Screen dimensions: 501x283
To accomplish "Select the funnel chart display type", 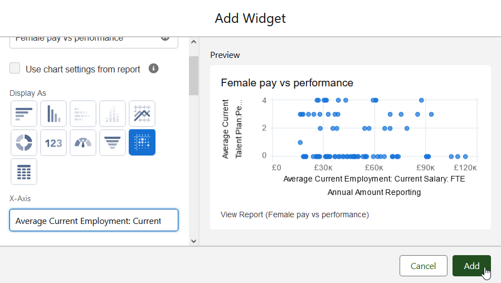I will coord(113,143).
